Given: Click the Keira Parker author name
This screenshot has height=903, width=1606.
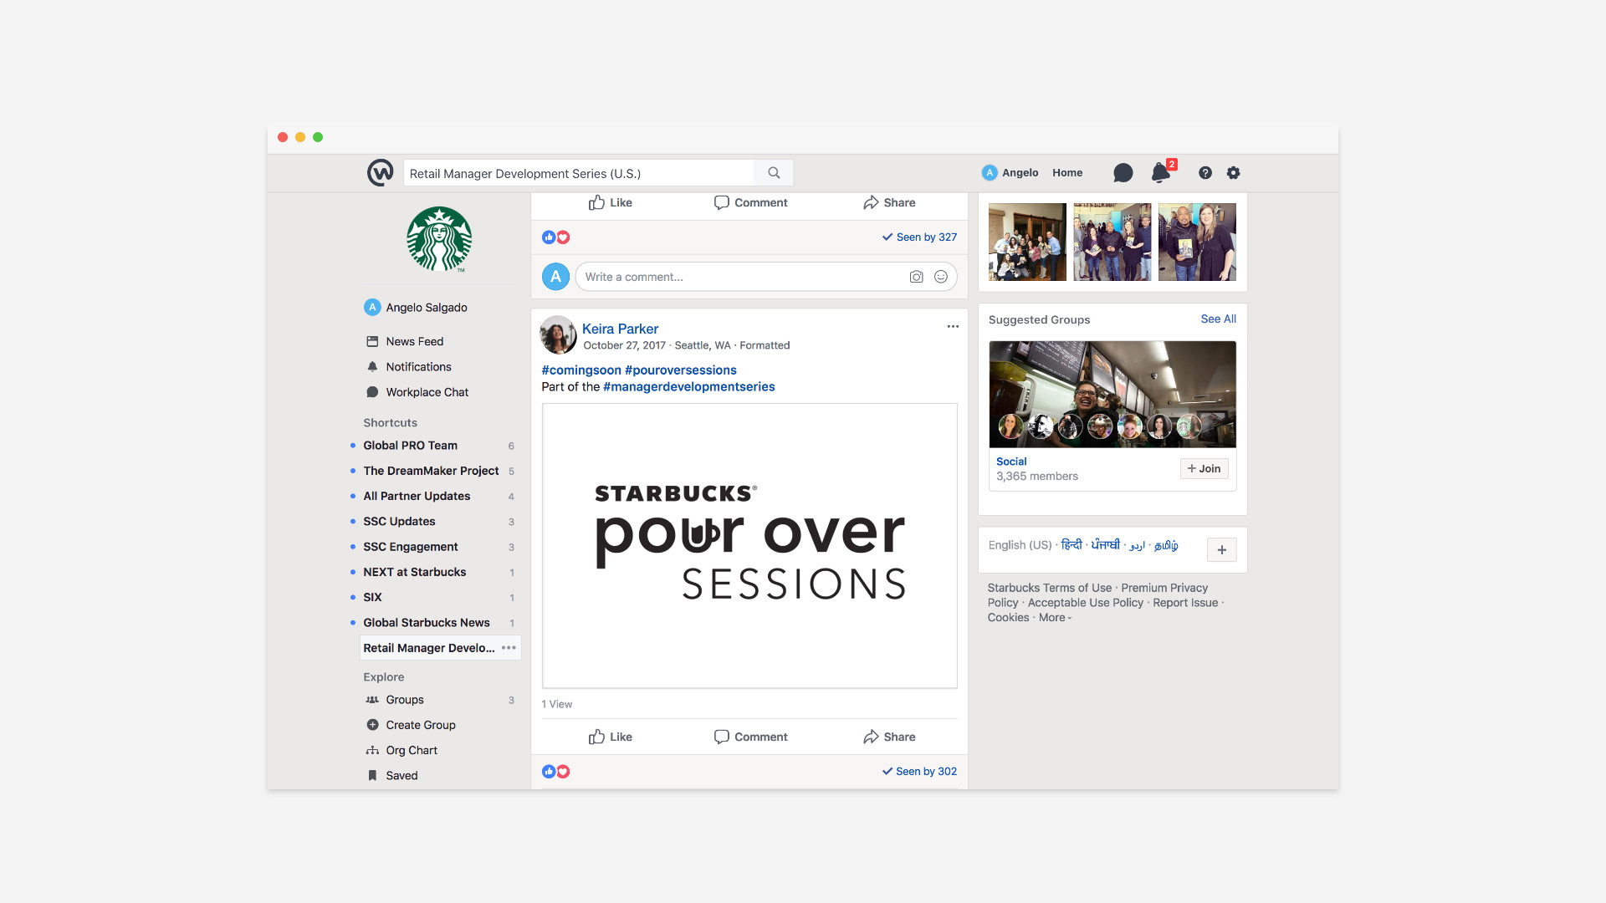Looking at the screenshot, I should [620, 329].
